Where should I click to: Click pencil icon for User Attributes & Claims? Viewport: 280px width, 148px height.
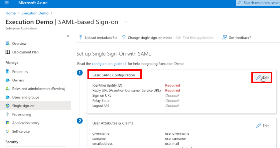coord(258,126)
